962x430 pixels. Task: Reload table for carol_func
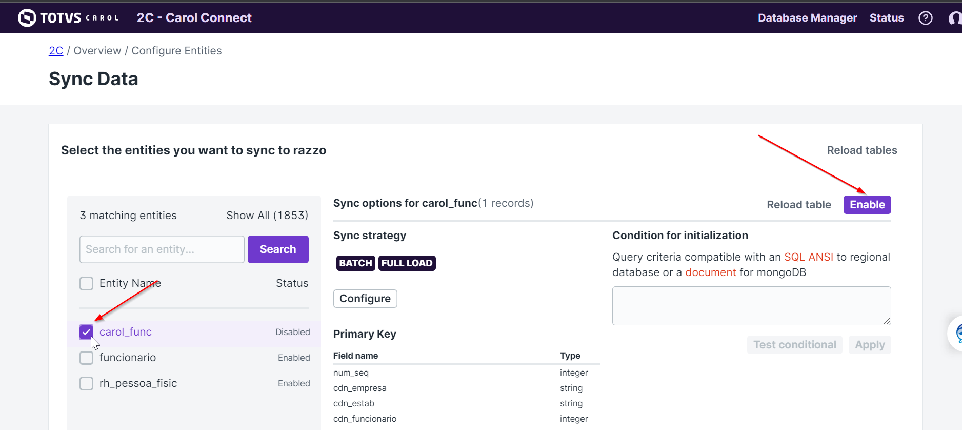tap(798, 205)
